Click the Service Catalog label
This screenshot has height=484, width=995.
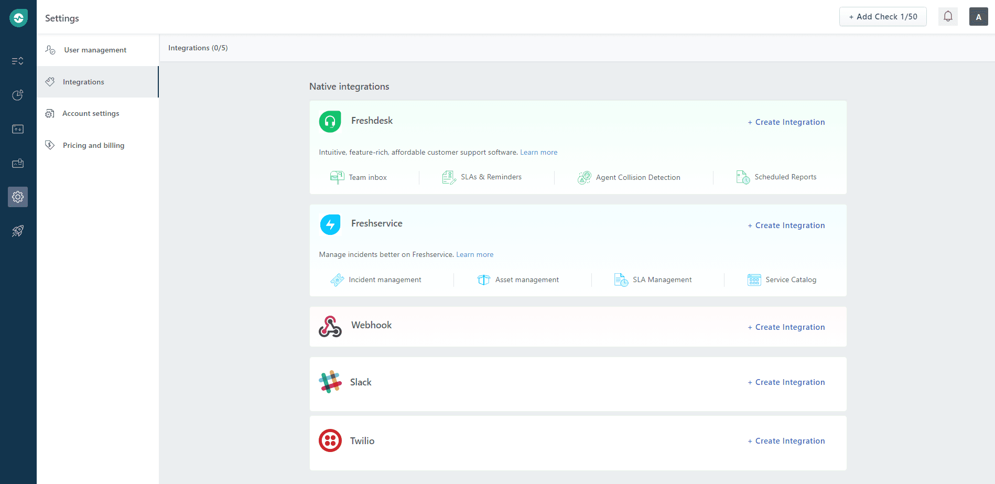[791, 280]
